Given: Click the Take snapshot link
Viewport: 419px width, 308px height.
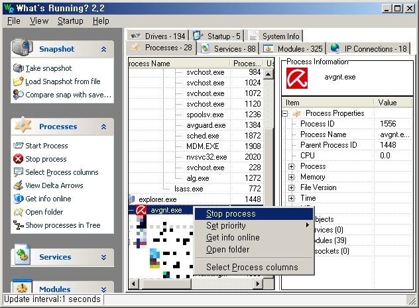Looking at the screenshot, I should click(48, 68).
